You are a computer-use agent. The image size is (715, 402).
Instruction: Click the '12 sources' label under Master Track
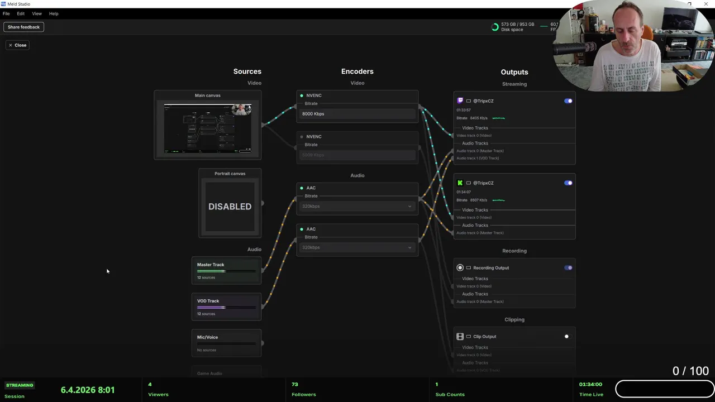click(x=206, y=277)
